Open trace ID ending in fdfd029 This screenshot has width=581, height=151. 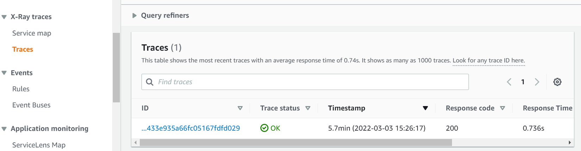(x=190, y=128)
